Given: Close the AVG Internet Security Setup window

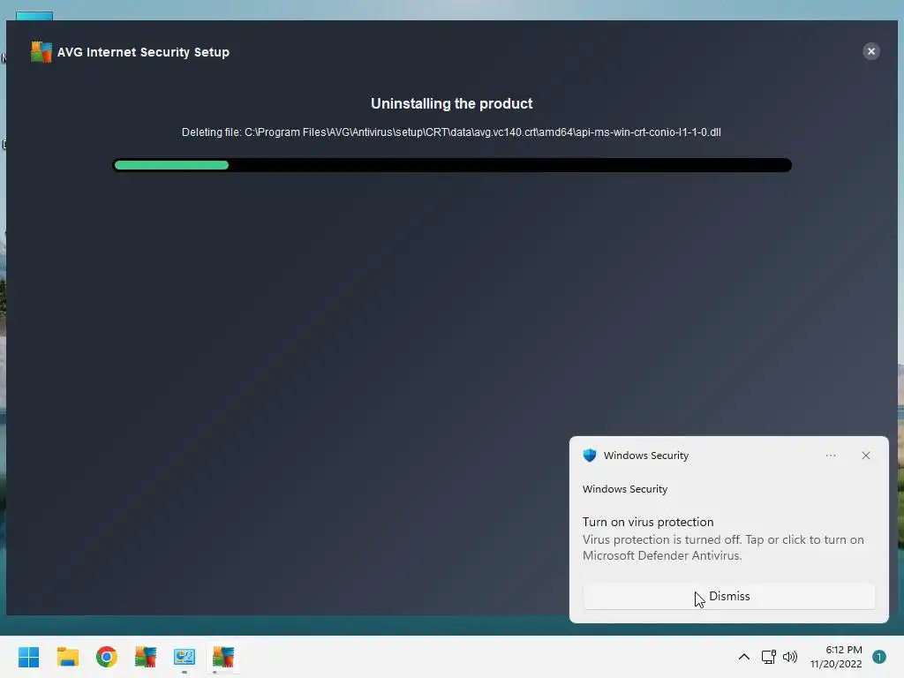Looking at the screenshot, I should [870, 51].
